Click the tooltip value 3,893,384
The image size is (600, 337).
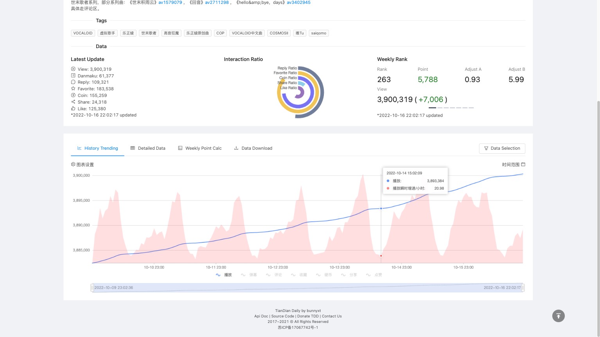[435, 181]
